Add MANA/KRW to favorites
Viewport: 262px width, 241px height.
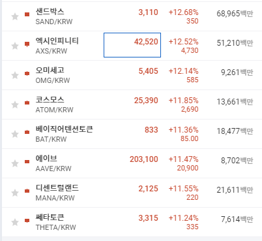click(x=15, y=193)
